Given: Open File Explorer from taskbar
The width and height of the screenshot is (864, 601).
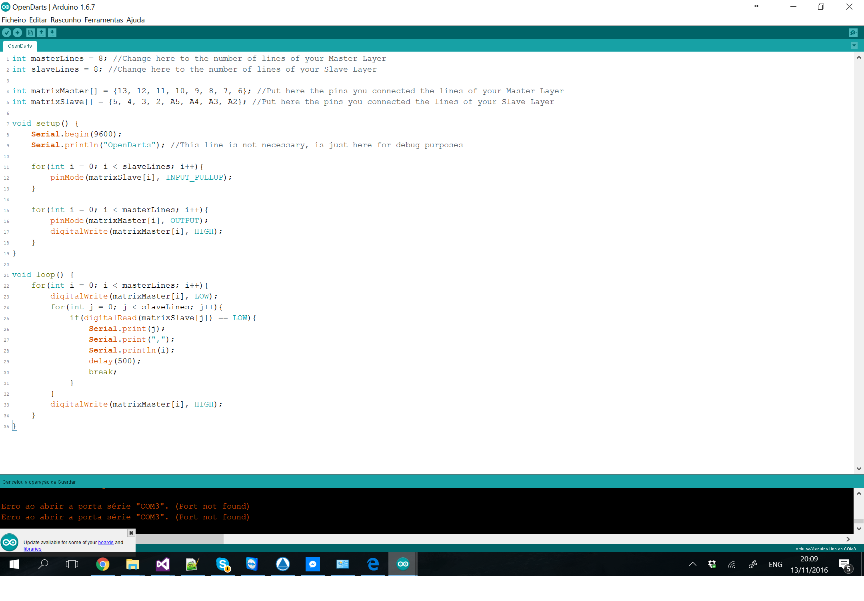Looking at the screenshot, I should tap(133, 564).
